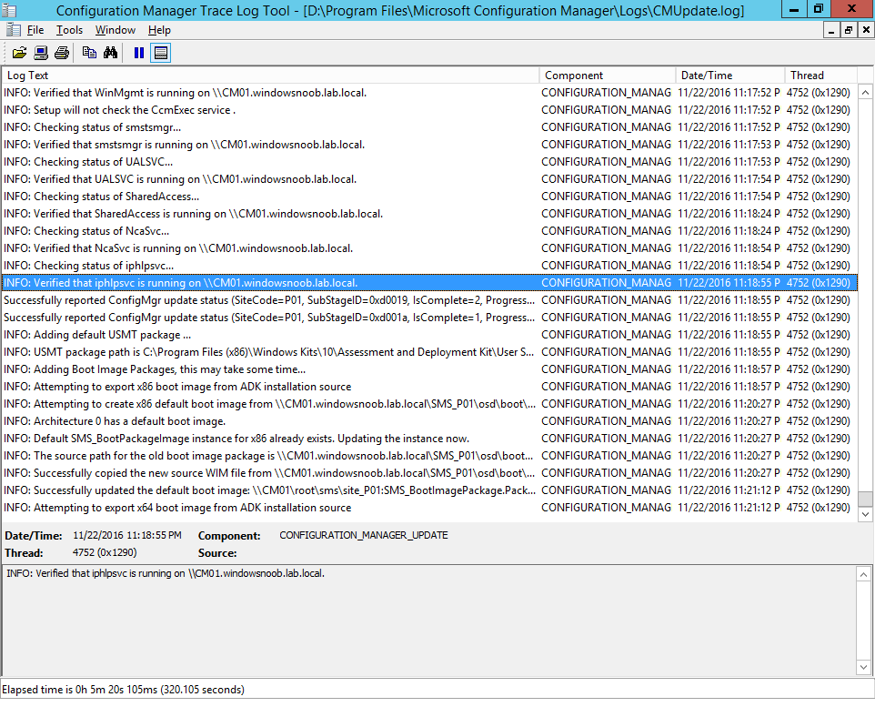
Task: Select the 'USMT package path is' row
Action: [429, 352]
